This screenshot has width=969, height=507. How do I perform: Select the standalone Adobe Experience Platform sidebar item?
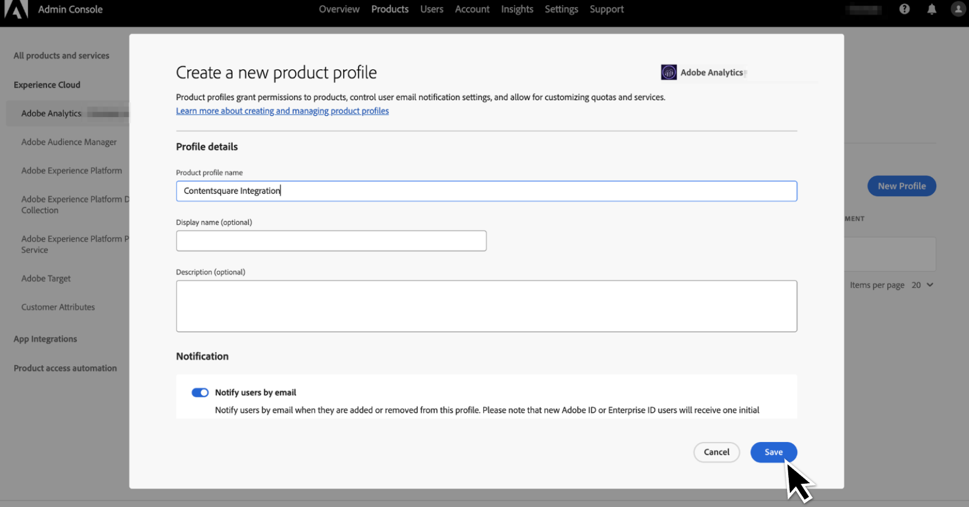(72, 171)
